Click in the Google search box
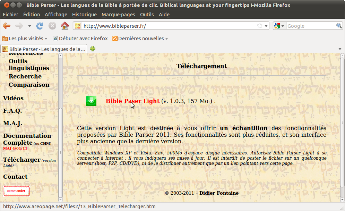The image size is (345, 211). coord(311,26)
